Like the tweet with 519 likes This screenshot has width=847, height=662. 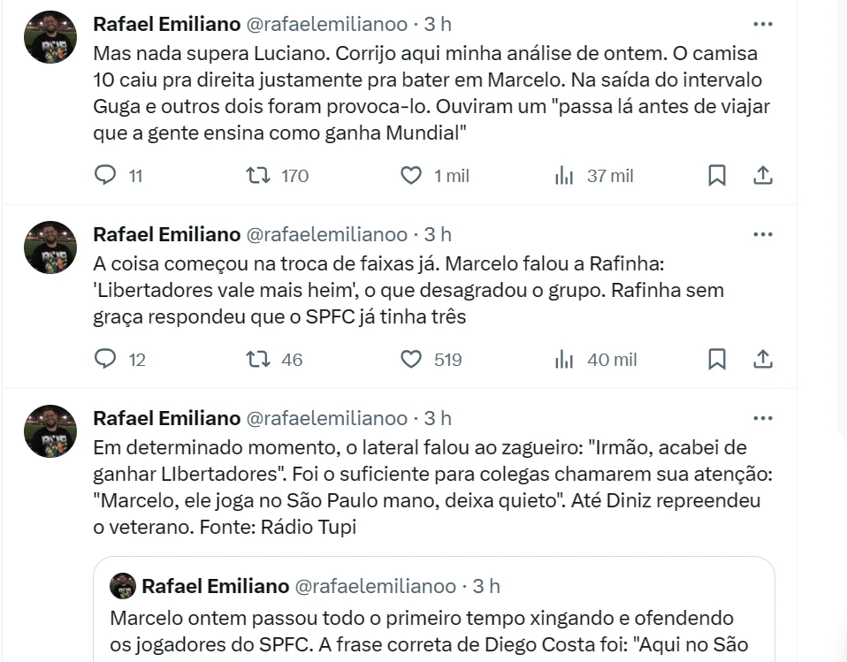pyautogui.click(x=411, y=359)
